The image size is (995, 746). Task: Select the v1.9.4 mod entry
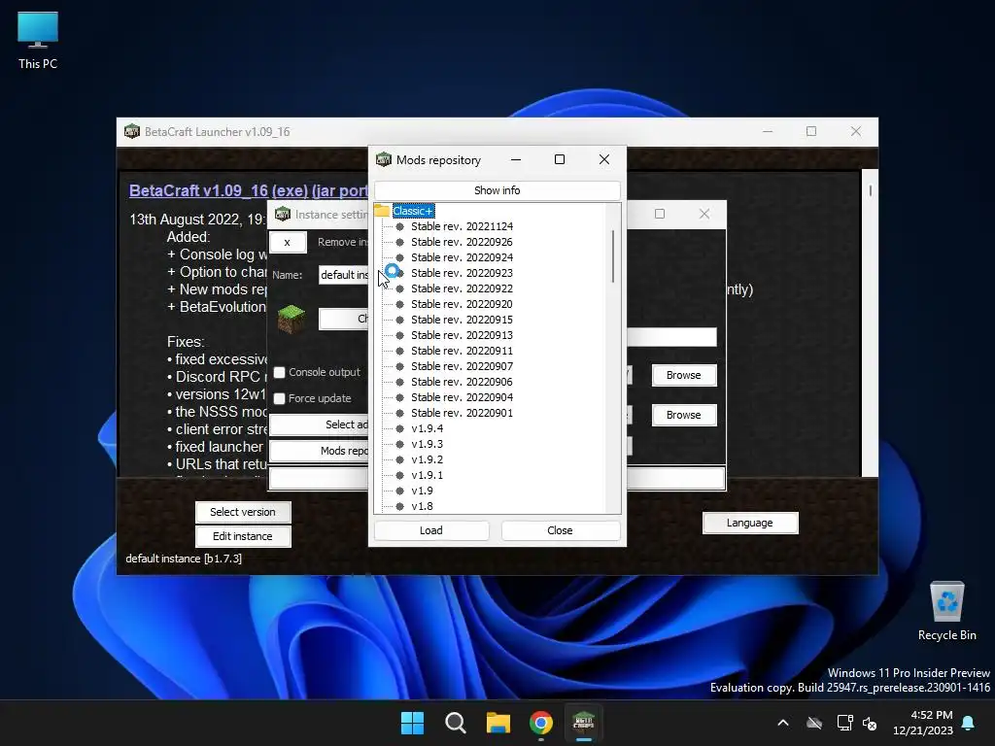(x=428, y=428)
